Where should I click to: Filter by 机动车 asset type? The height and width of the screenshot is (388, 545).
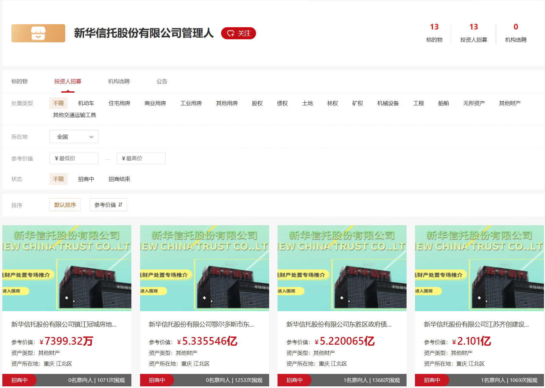point(86,103)
